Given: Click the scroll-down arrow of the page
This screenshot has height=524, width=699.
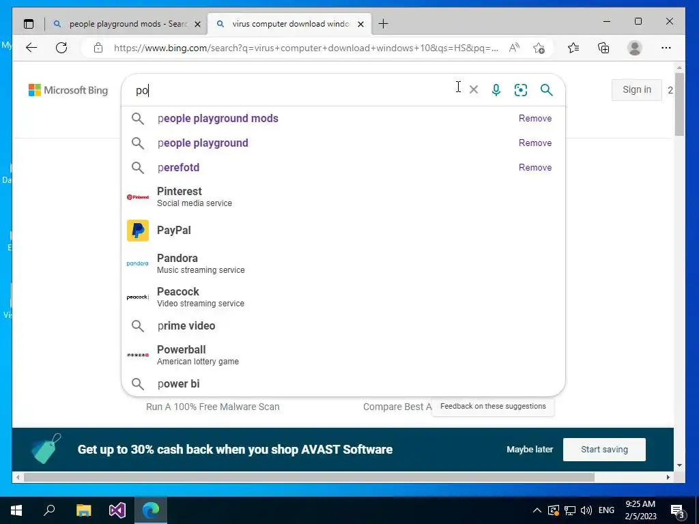Looking at the screenshot, I should (x=679, y=465).
